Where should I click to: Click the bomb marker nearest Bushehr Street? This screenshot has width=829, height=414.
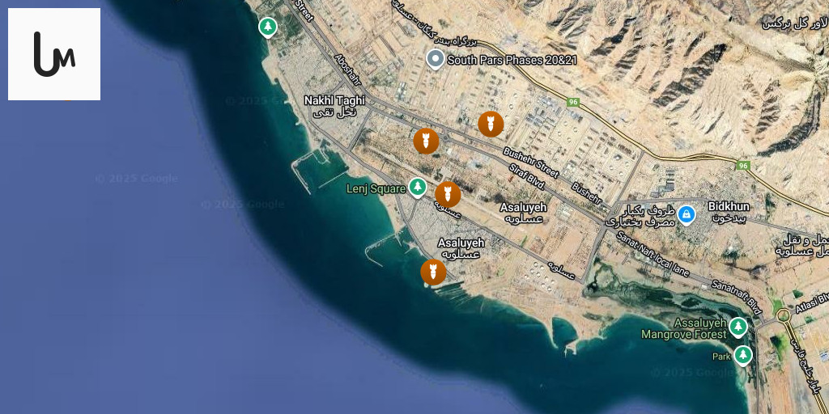point(491,124)
